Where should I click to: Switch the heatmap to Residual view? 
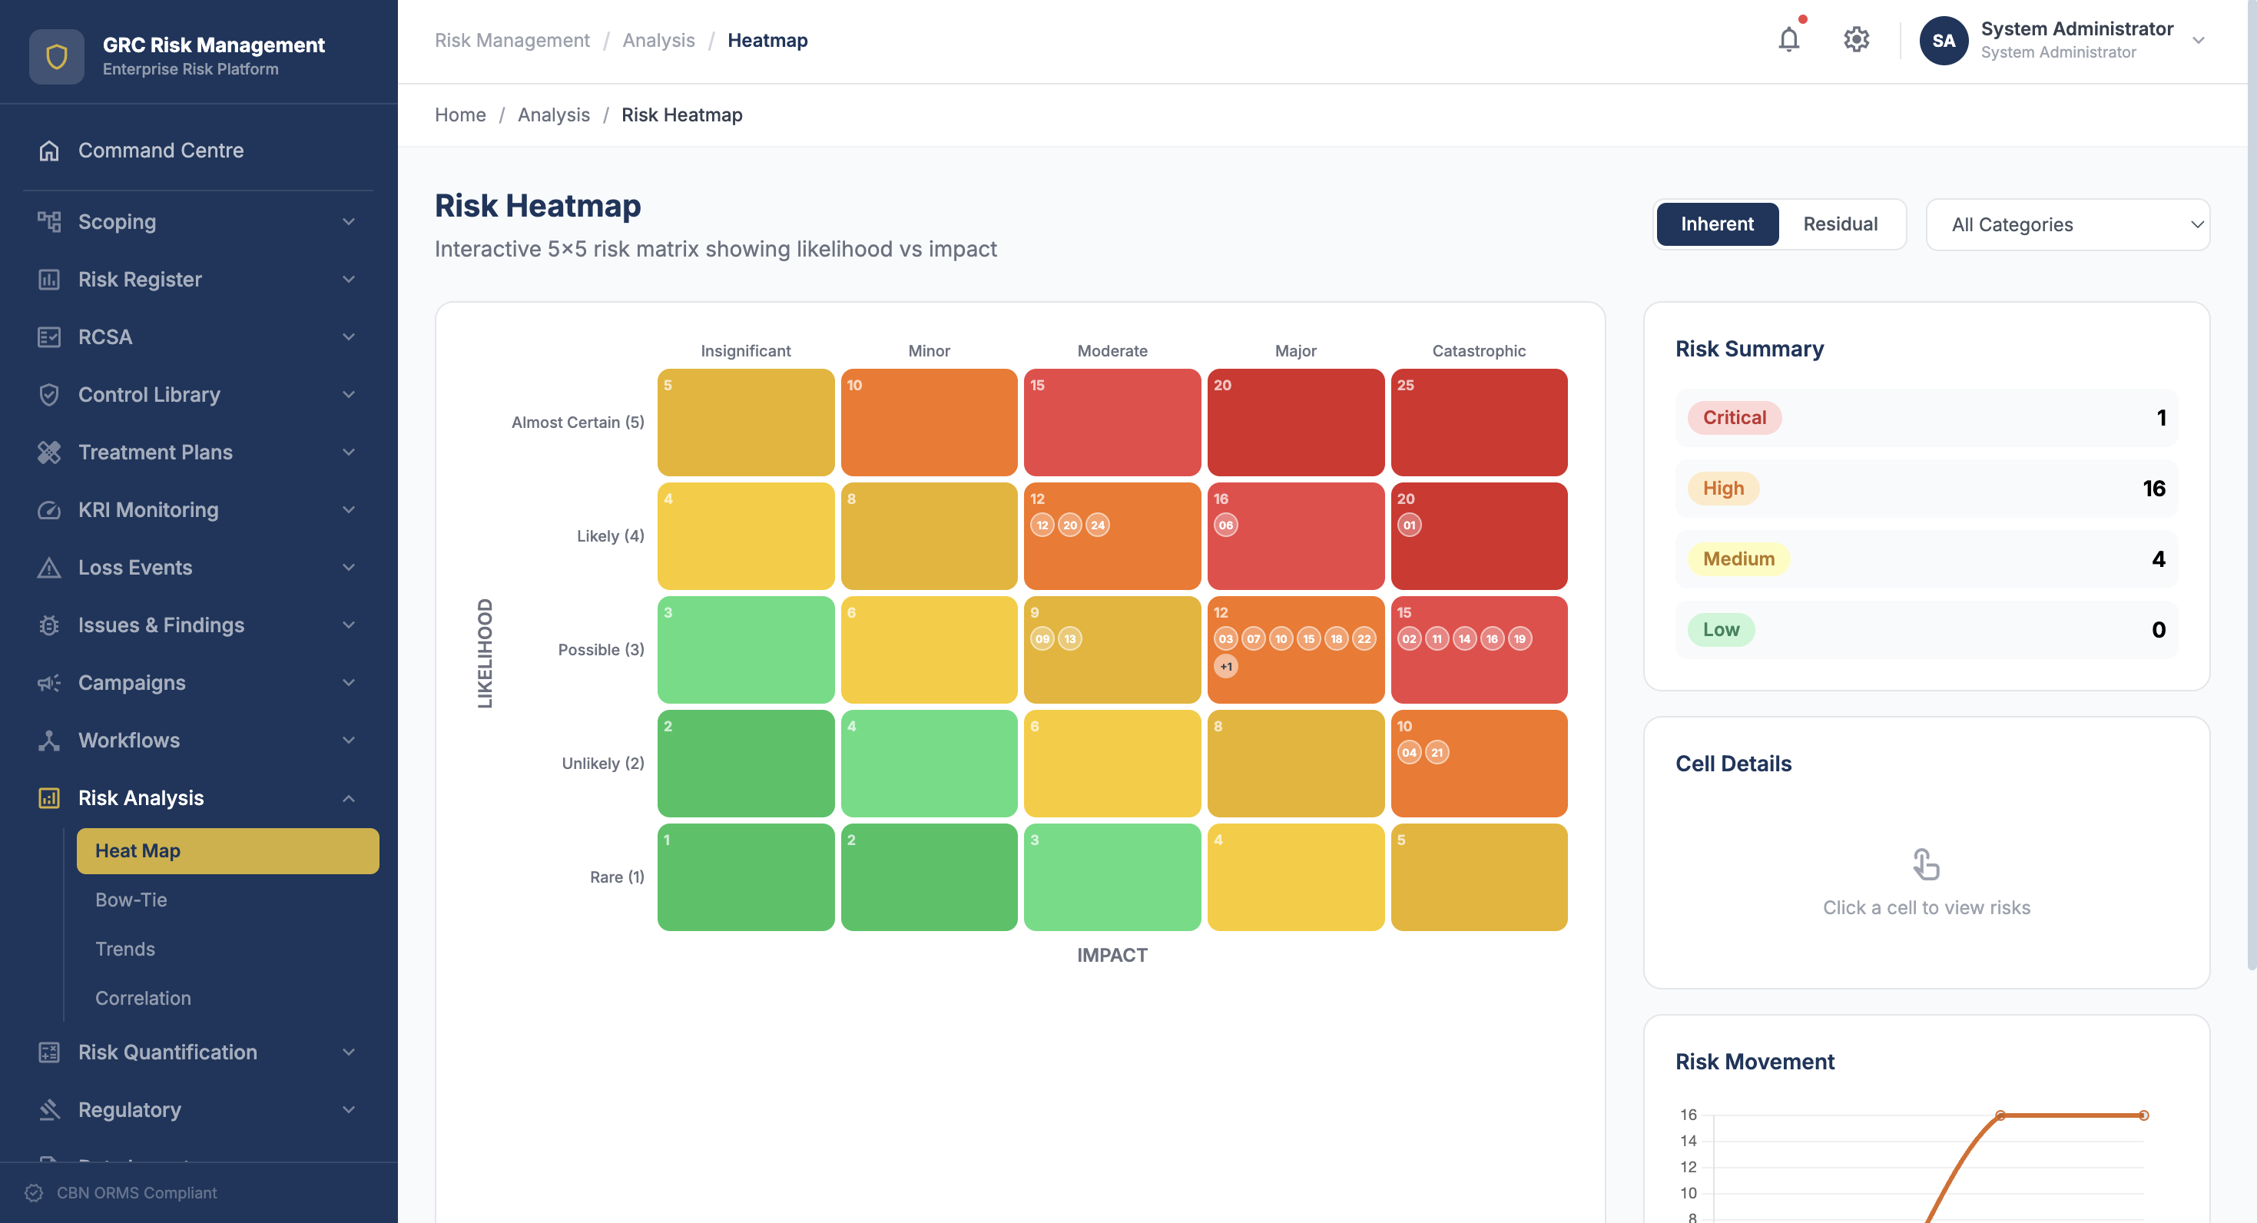[1840, 224]
